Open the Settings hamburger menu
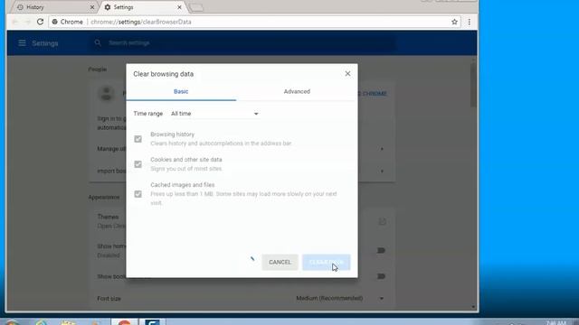Image resolution: width=579 pixels, height=325 pixels. (22, 43)
